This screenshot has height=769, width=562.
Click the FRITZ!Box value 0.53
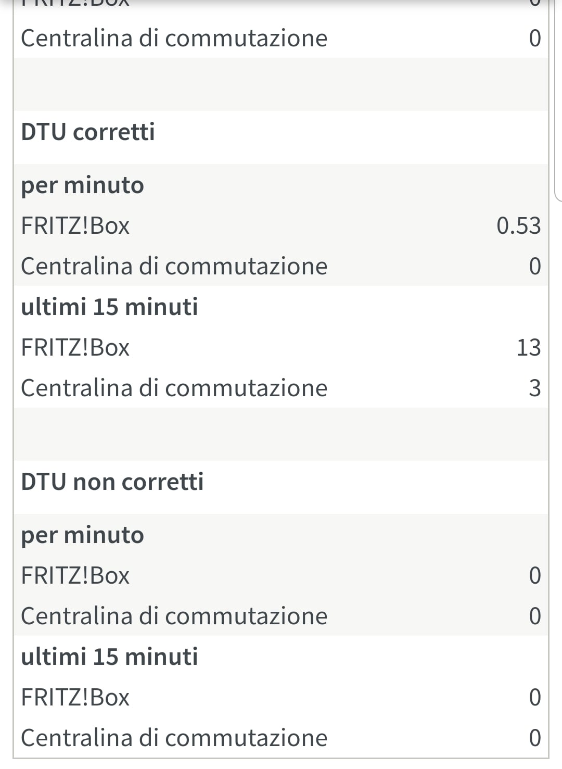(x=518, y=226)
